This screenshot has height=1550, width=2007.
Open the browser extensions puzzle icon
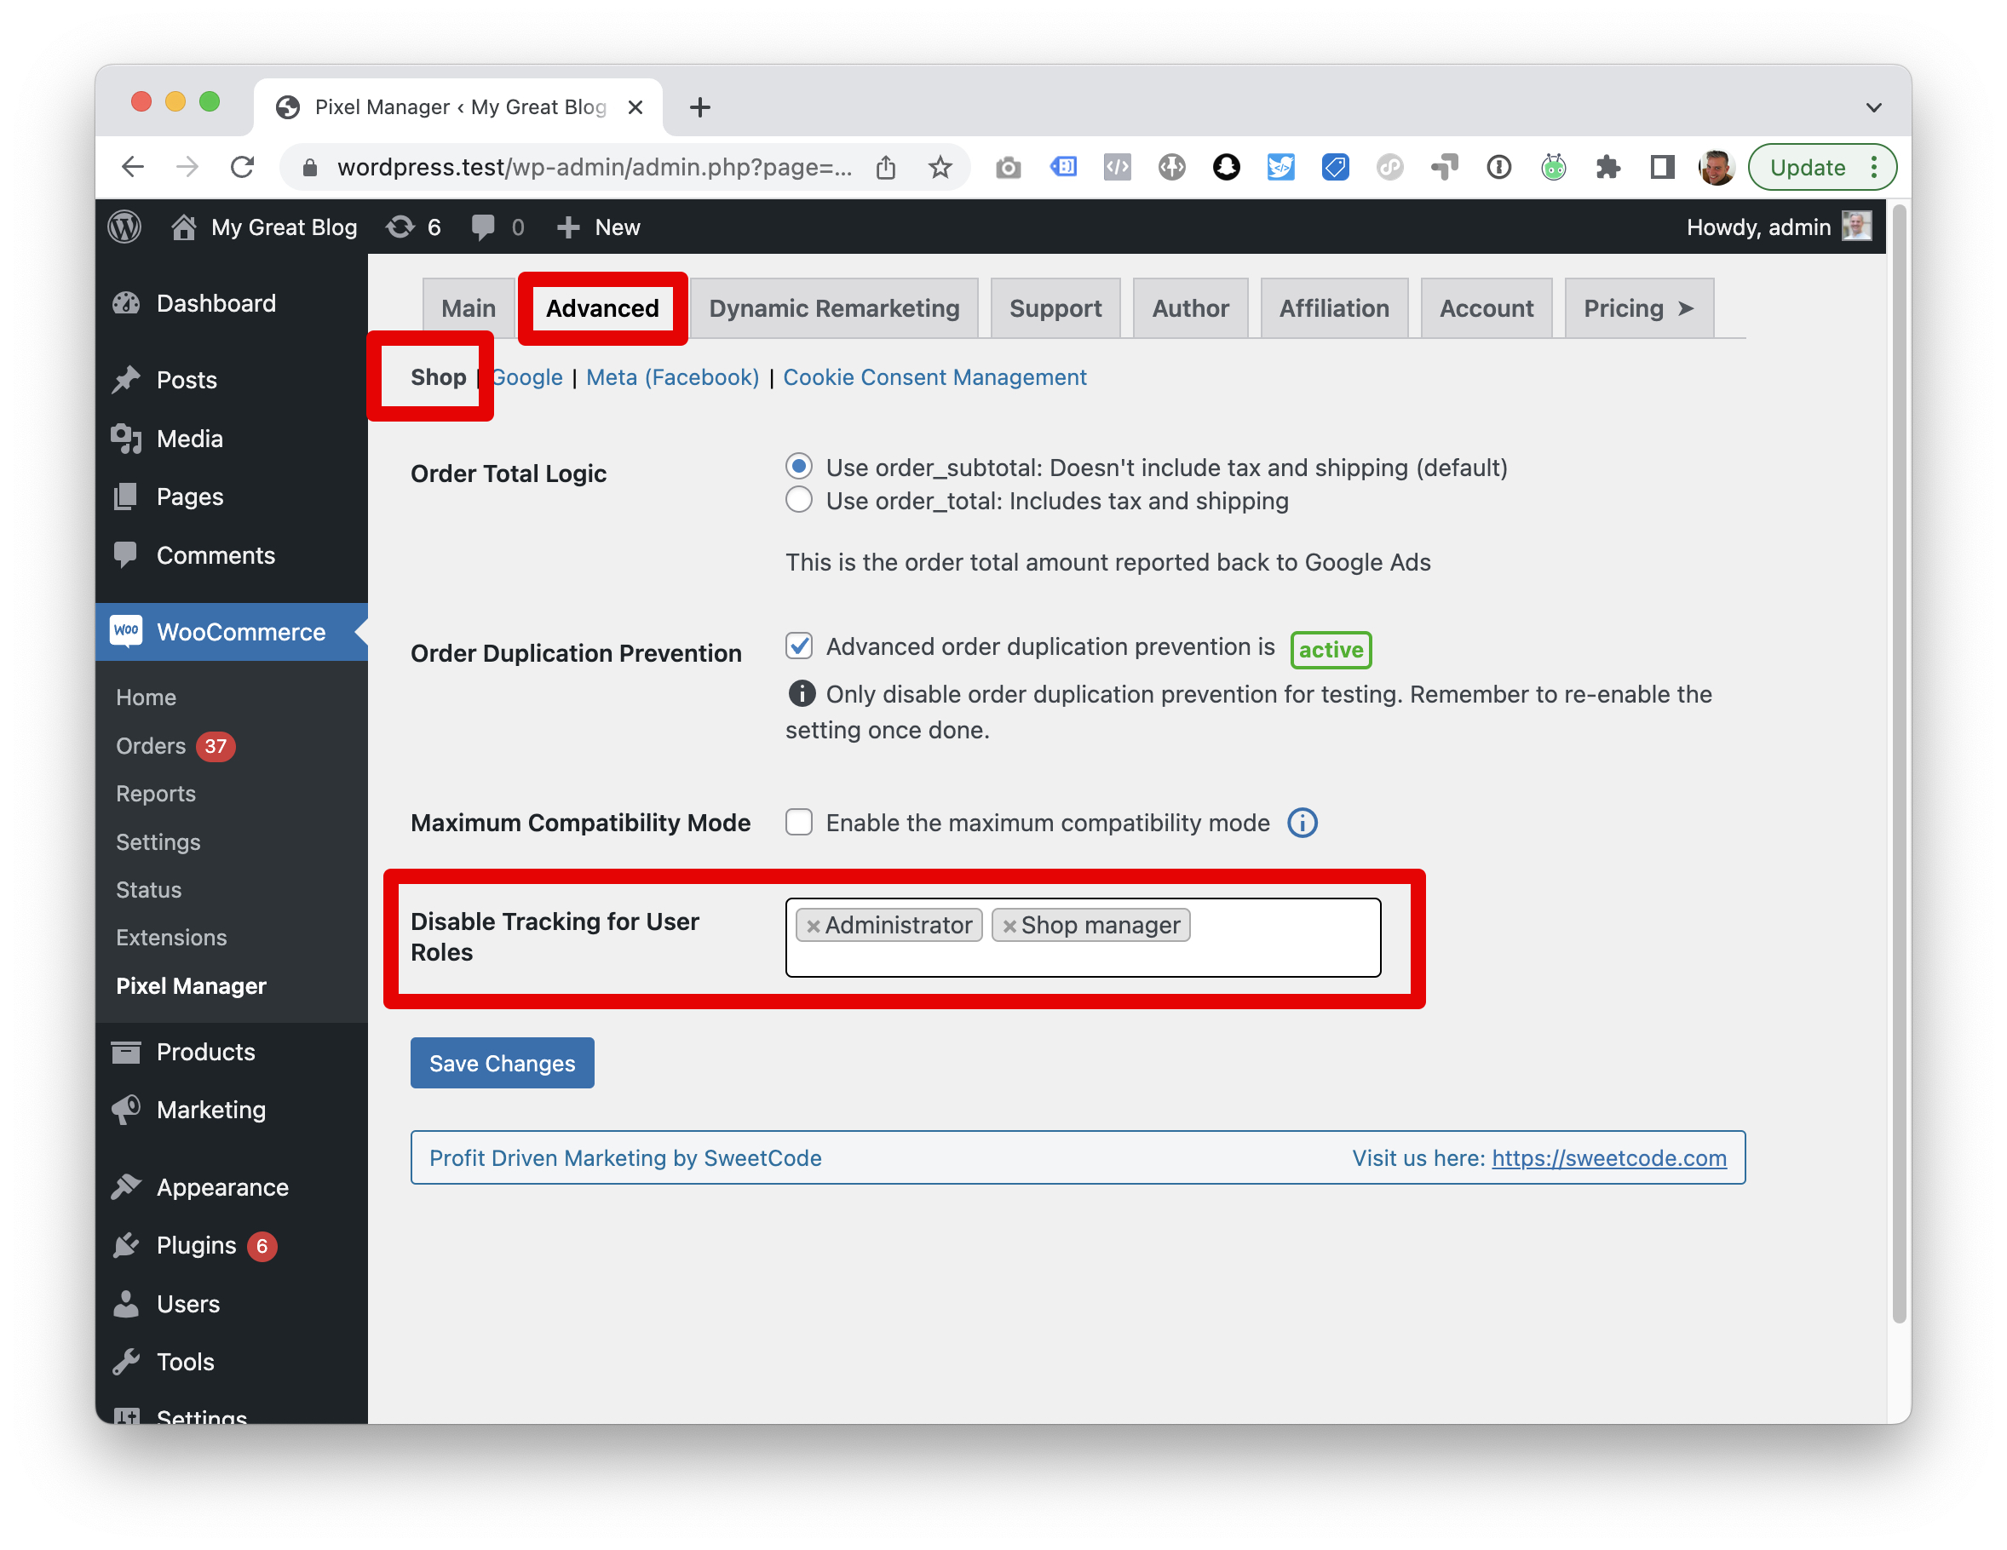[1607, 167]
